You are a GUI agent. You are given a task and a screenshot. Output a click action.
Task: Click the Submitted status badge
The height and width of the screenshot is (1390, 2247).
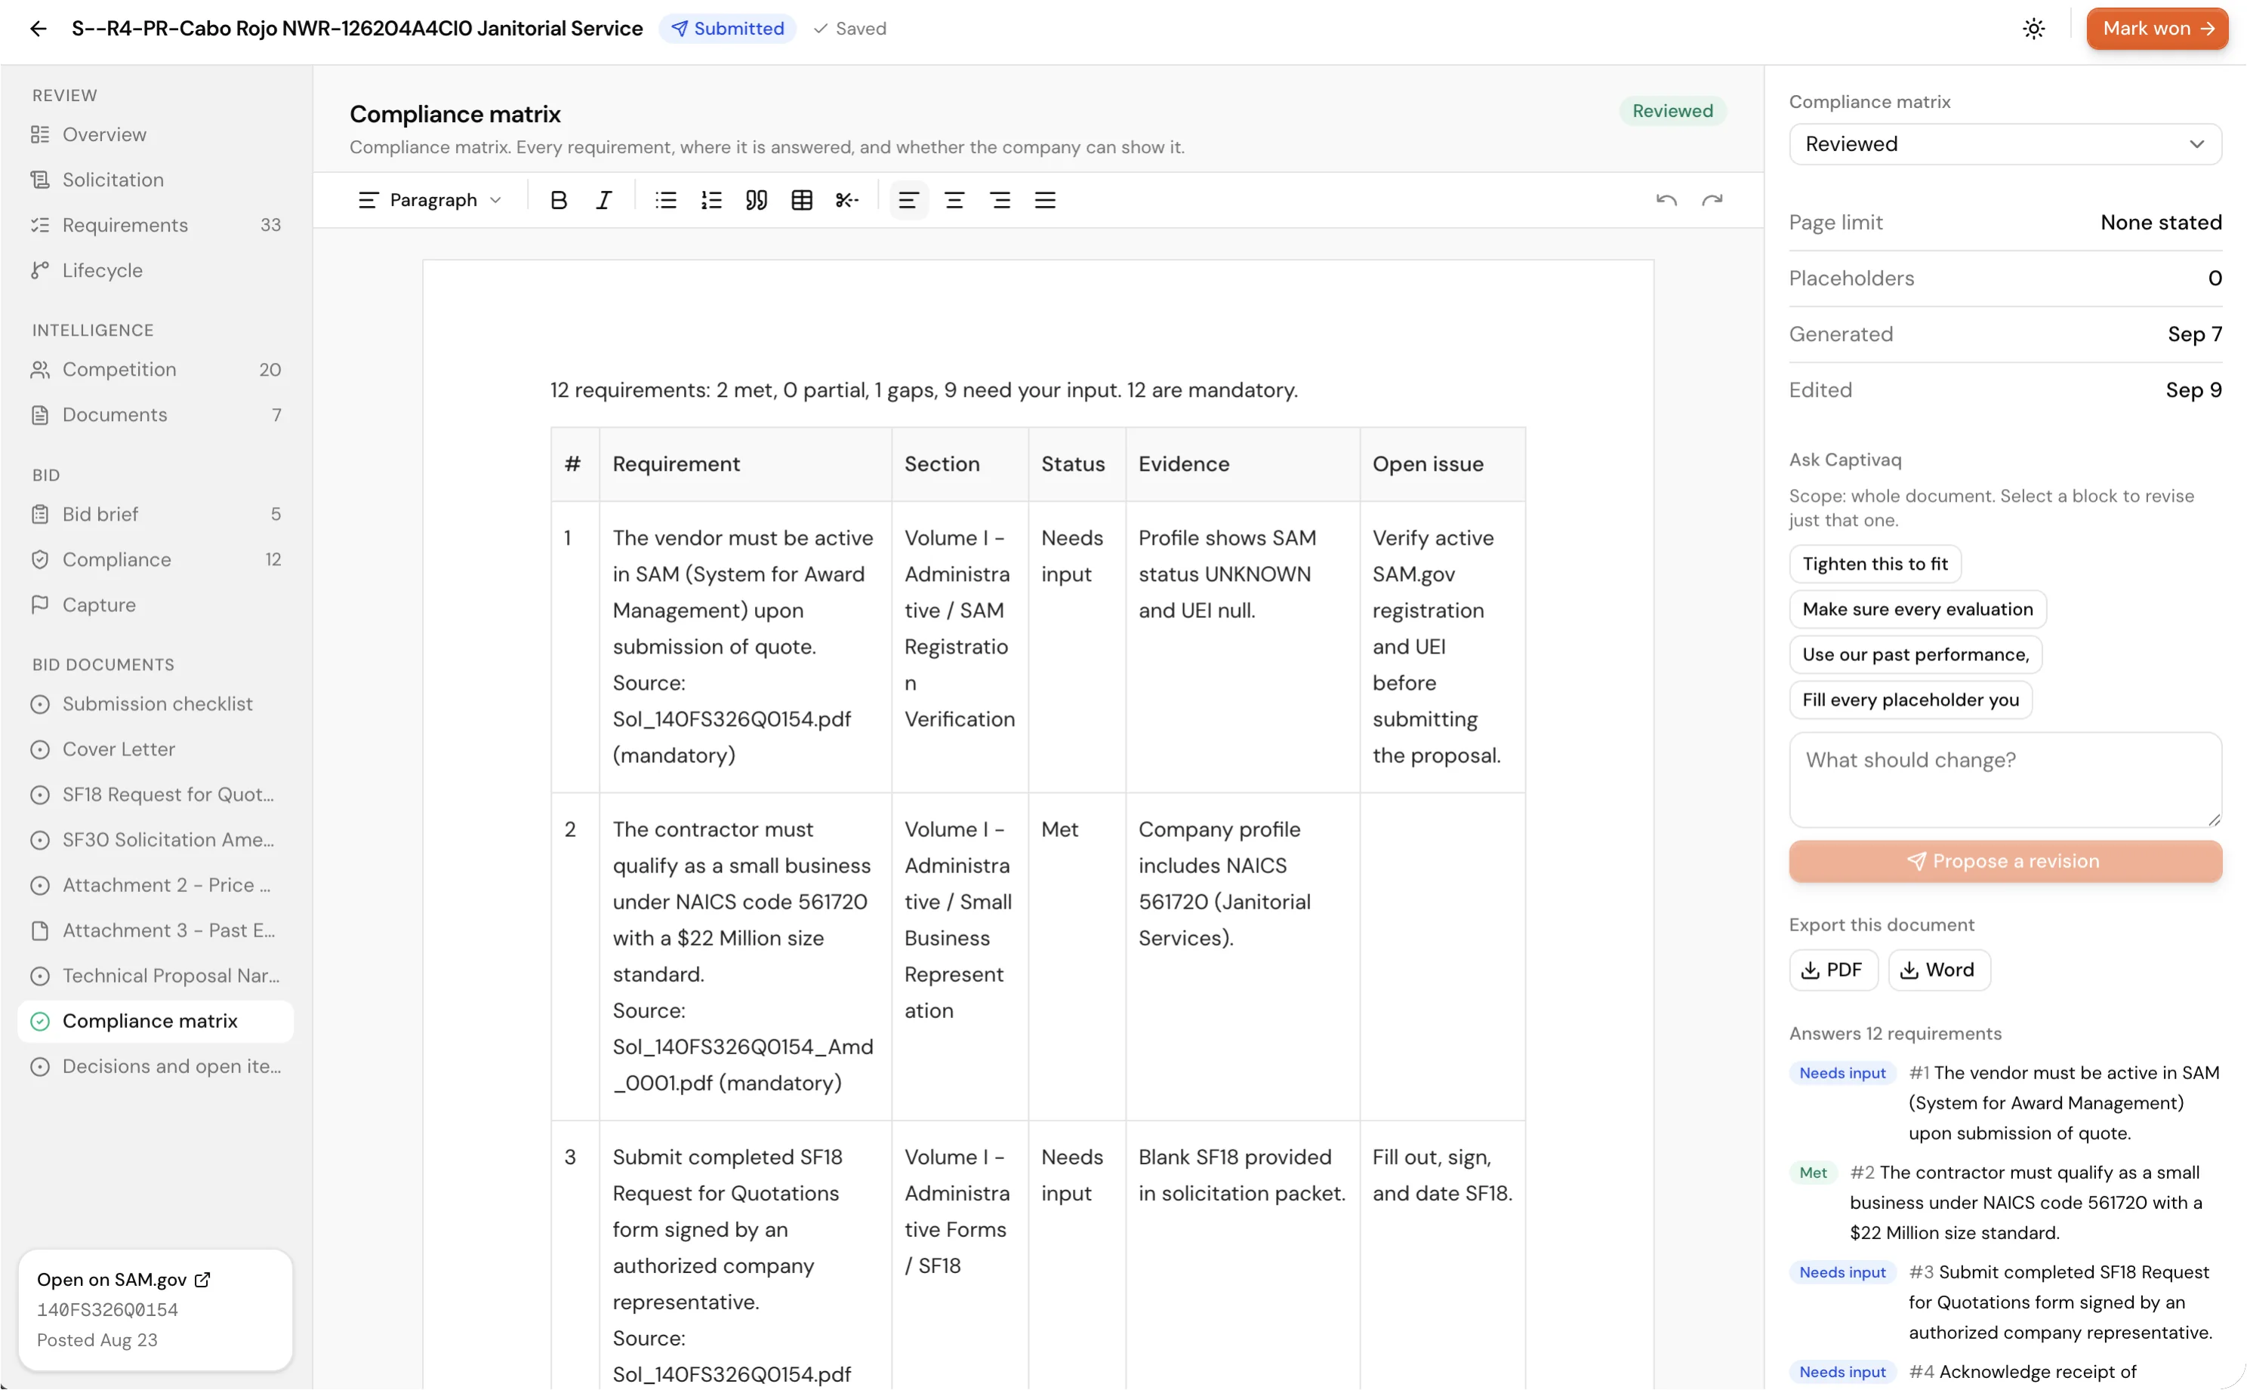(x=726, y=29)
